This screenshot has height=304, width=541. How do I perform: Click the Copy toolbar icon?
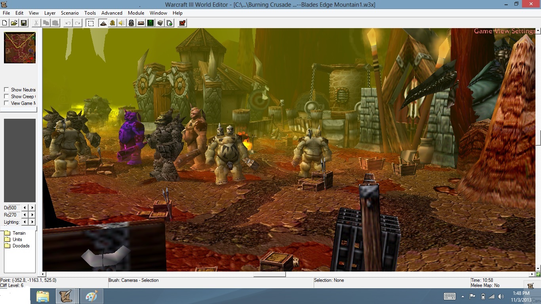(46, 23)
